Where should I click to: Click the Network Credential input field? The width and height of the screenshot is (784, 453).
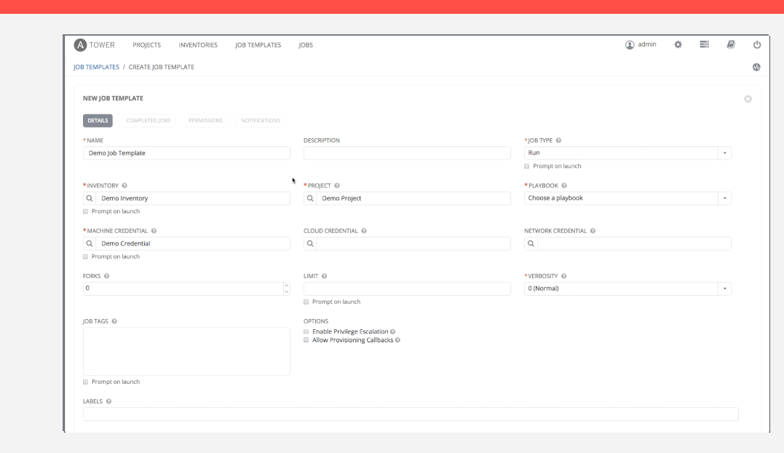pyautogui.click(x=635, y=243)
